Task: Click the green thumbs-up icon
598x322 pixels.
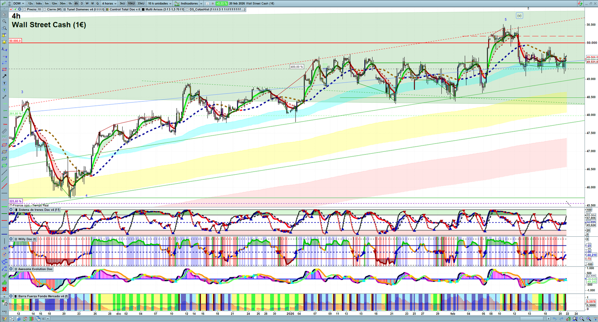Action: pyautogui.click(x=4, y=282)
